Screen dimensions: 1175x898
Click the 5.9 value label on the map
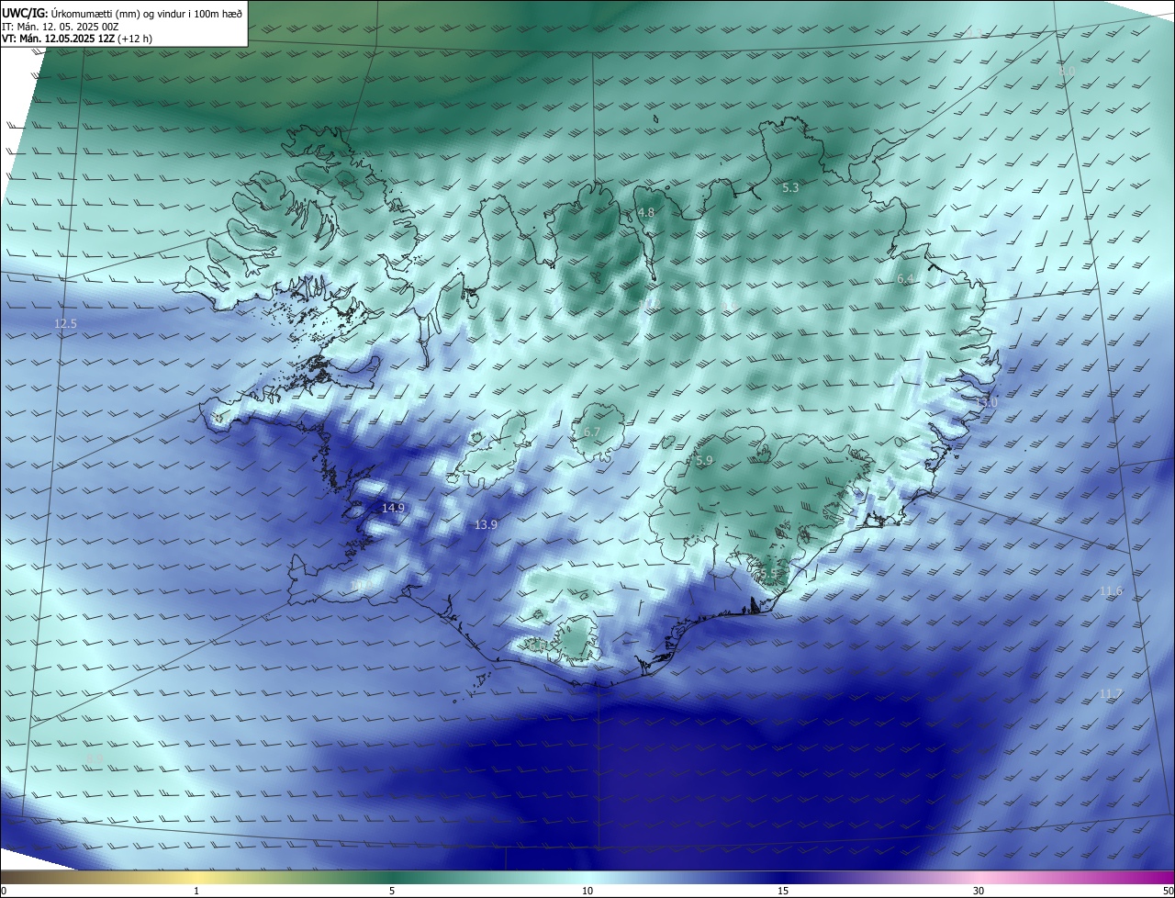click(704, 461)
